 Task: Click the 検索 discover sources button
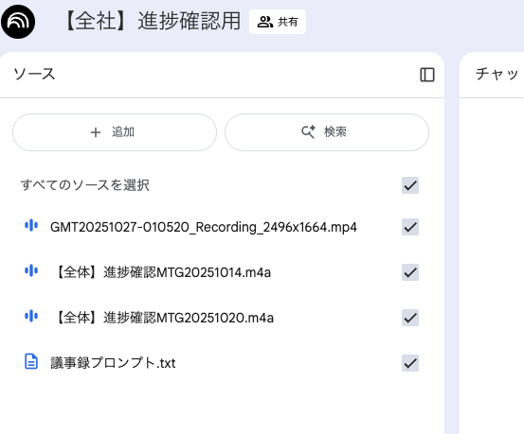click(327, 132)
